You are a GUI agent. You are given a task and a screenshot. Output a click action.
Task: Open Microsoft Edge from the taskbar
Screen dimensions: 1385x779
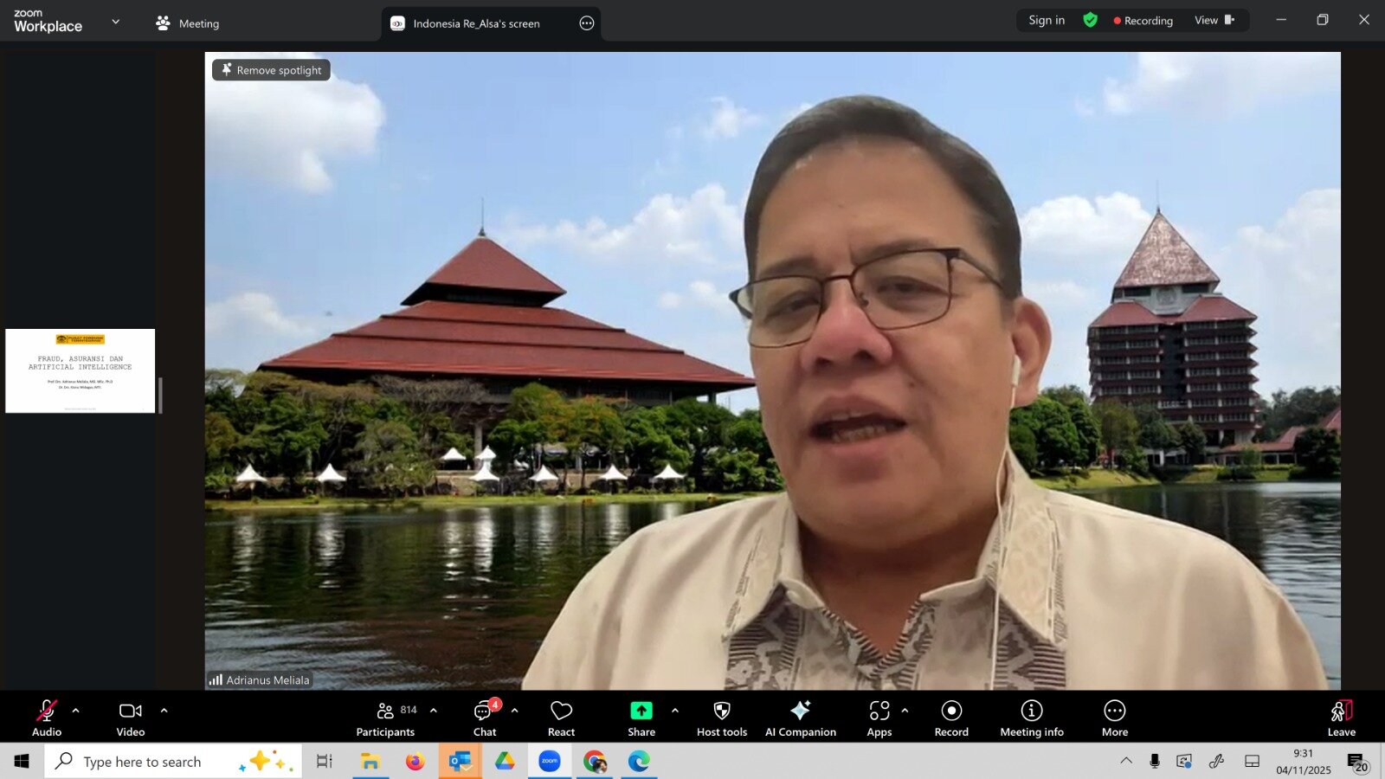coord(639,762)
